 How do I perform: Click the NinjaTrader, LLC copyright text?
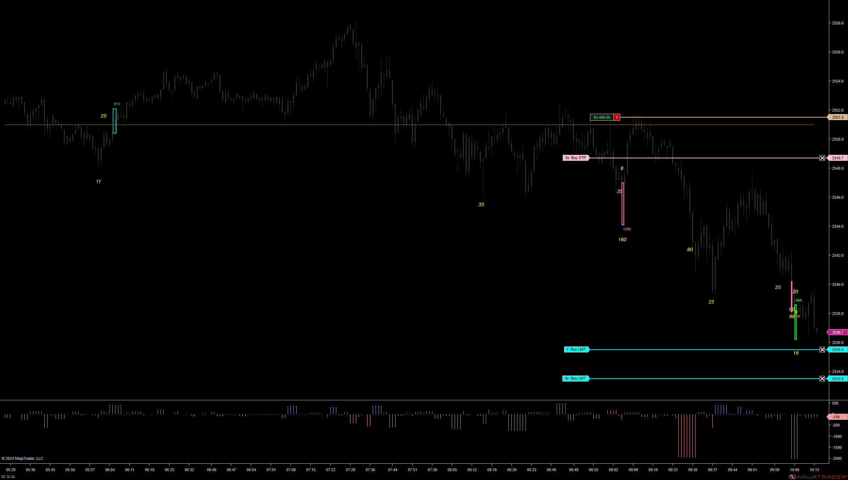click(23, 458)
